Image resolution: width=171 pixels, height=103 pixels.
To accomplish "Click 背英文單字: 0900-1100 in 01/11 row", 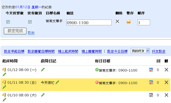I will click(118, 83).
